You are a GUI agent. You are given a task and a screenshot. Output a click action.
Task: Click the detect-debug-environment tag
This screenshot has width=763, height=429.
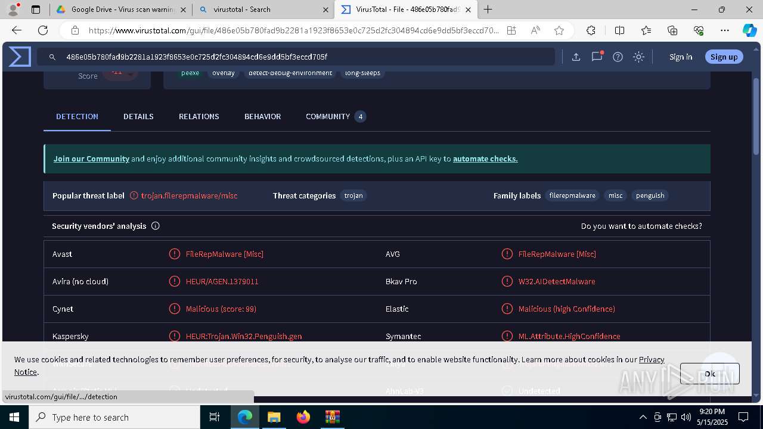(x=290, y=73)
